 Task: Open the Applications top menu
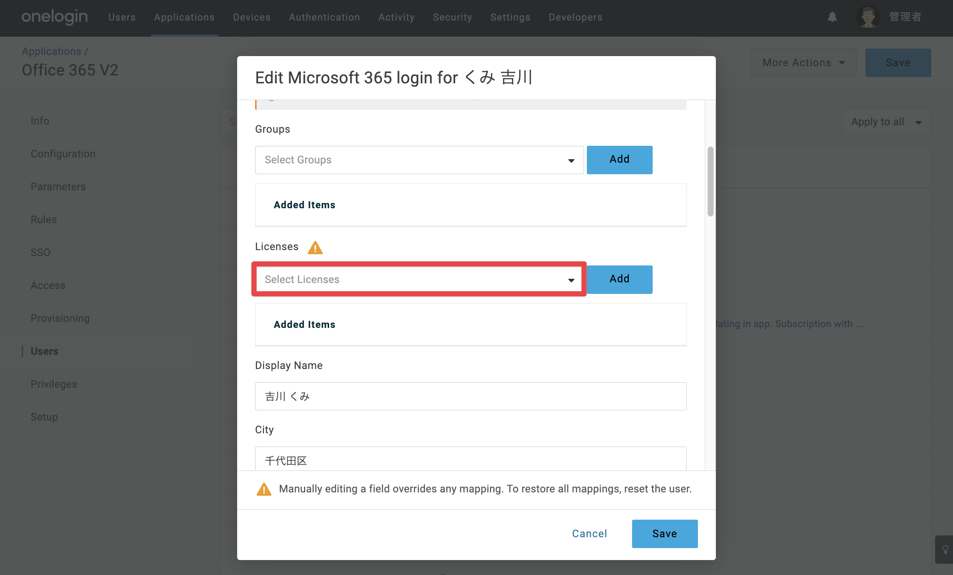click(184, 17)
